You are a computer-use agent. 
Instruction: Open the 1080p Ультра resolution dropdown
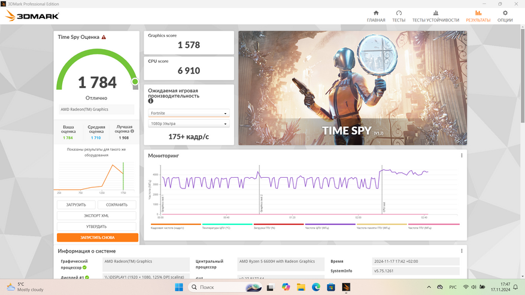coord(189,123)
